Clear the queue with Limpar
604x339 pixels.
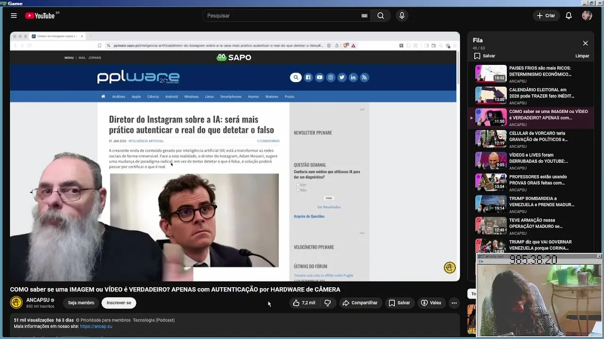click(582, 56)
